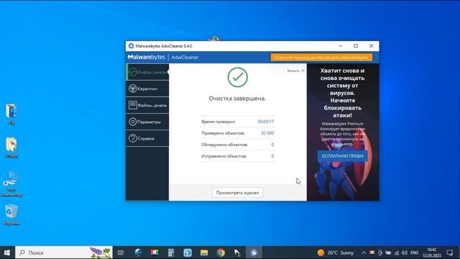Open the log files section in sidebar
The height and width of the screenshot is (259, 460).
point(147,105)
